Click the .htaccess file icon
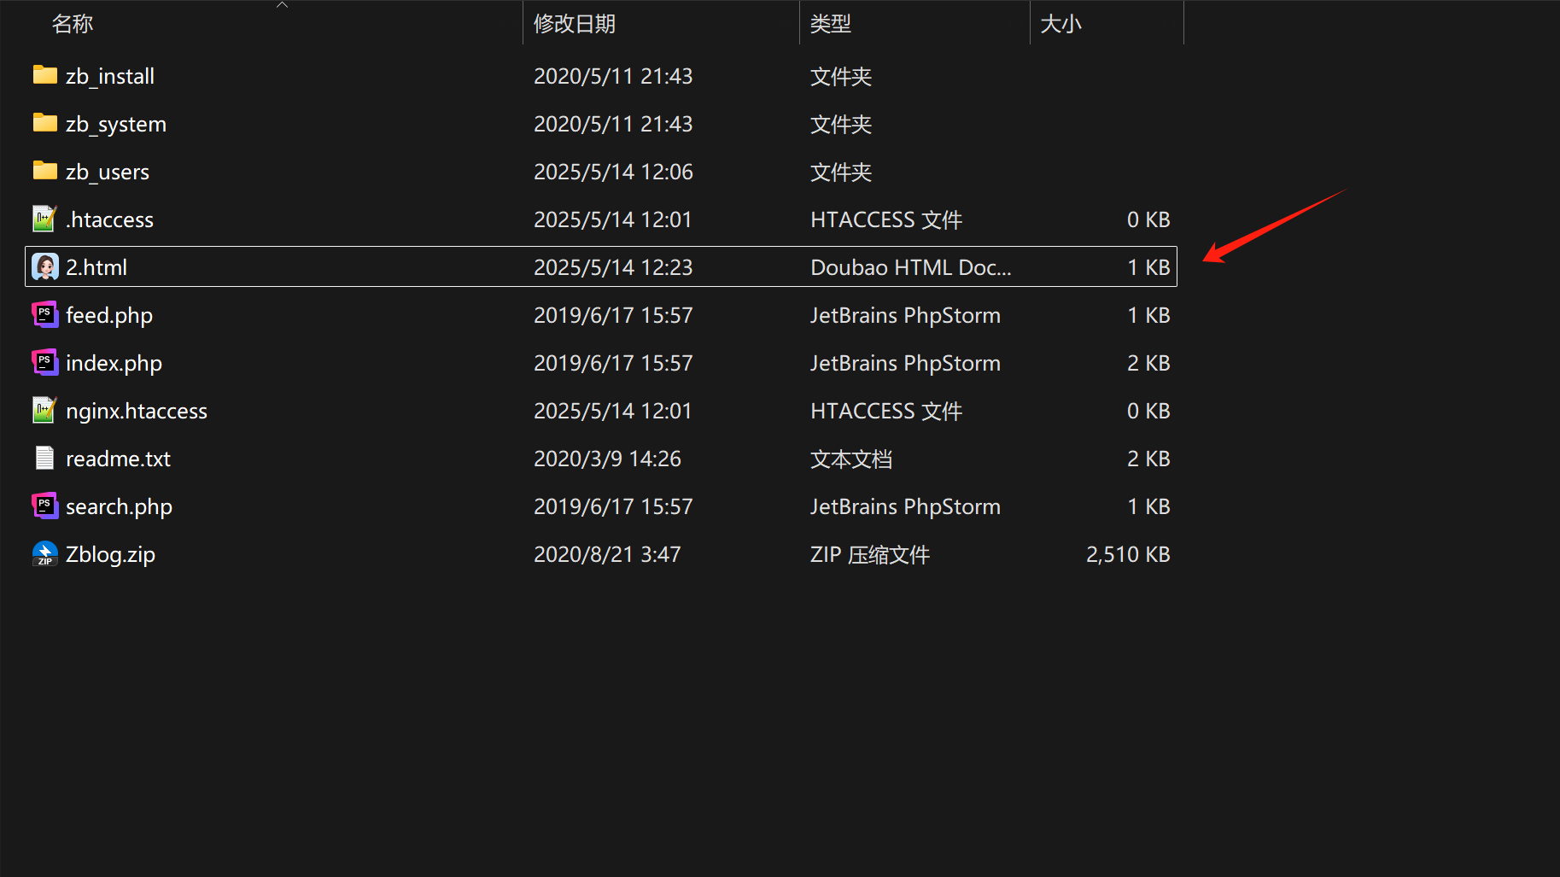This screenshot has height=877, width=1560. click(44, 219)
